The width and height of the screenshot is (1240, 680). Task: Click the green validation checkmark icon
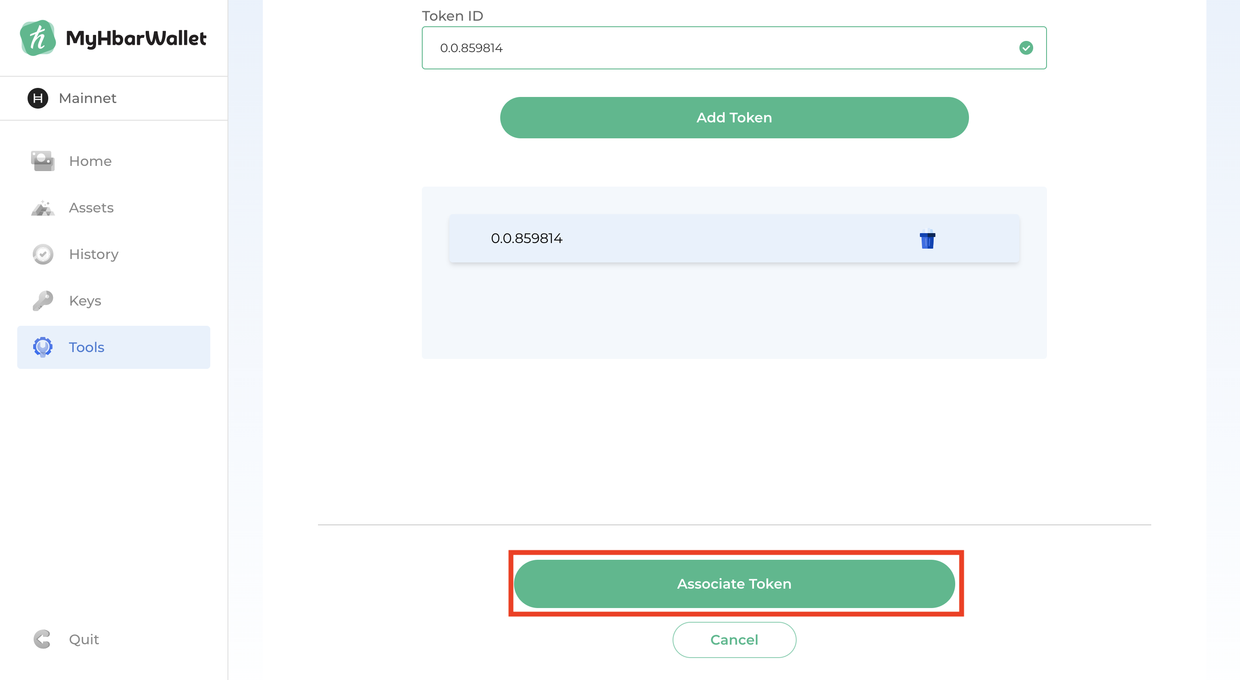pyautogui.click(x=1026, y=48)
